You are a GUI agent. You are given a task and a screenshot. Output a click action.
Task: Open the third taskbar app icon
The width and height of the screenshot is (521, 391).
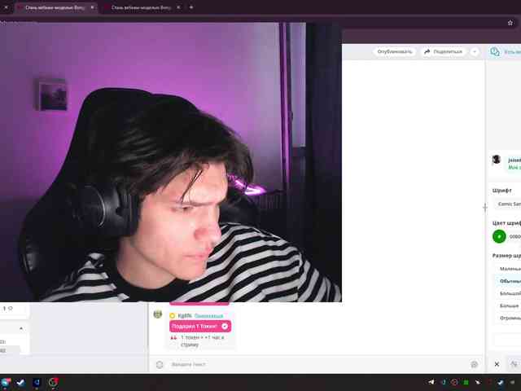click(x=37, y=383)
